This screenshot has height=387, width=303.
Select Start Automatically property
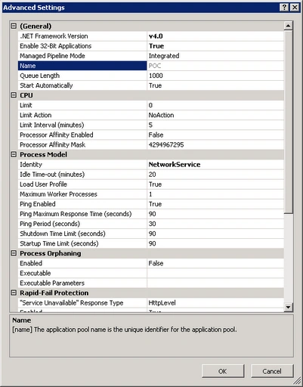click(82, 85)
